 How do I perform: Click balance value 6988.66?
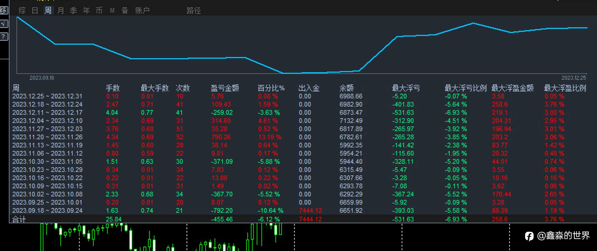coord(351,96)
